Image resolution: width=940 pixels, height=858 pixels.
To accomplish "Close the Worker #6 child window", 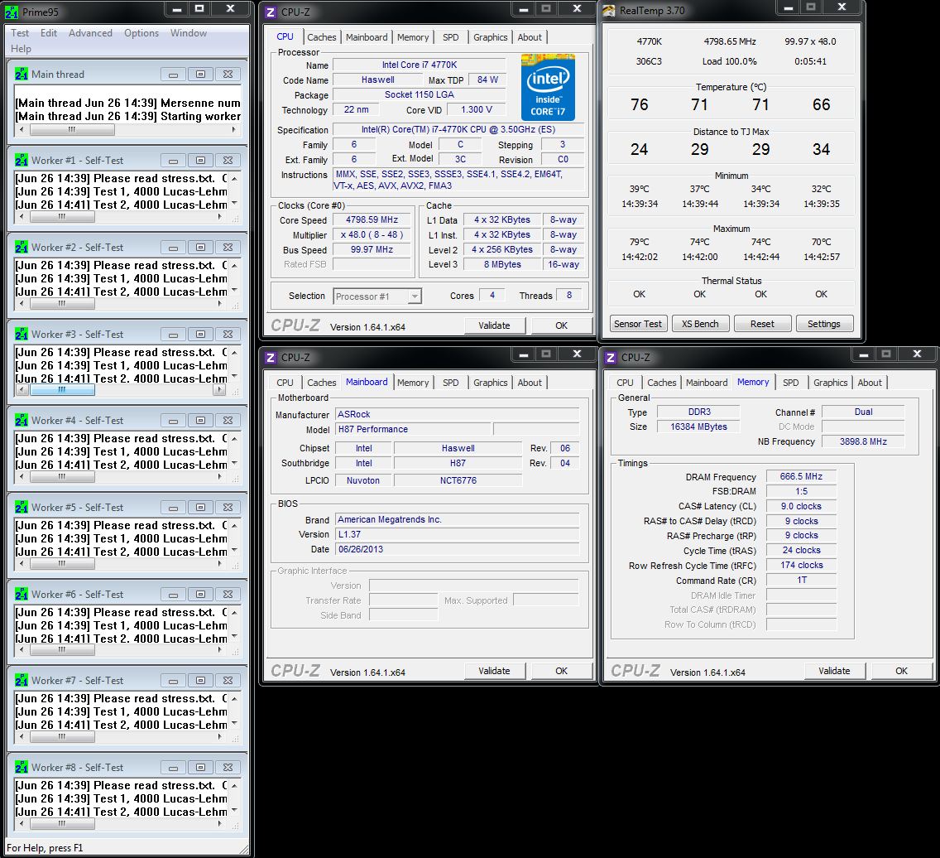I will pyautogui.click(x=228, y=595).
